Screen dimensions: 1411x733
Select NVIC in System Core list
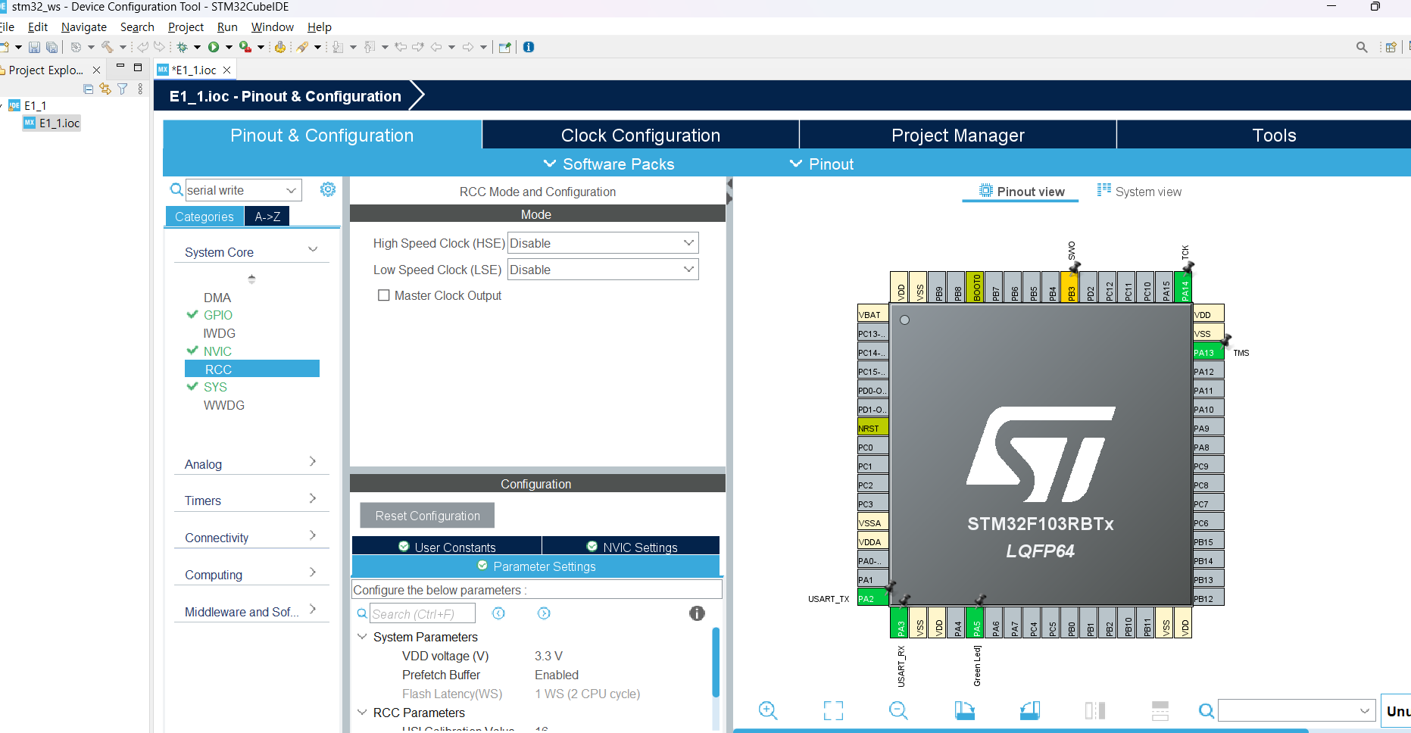coord(217,351)
